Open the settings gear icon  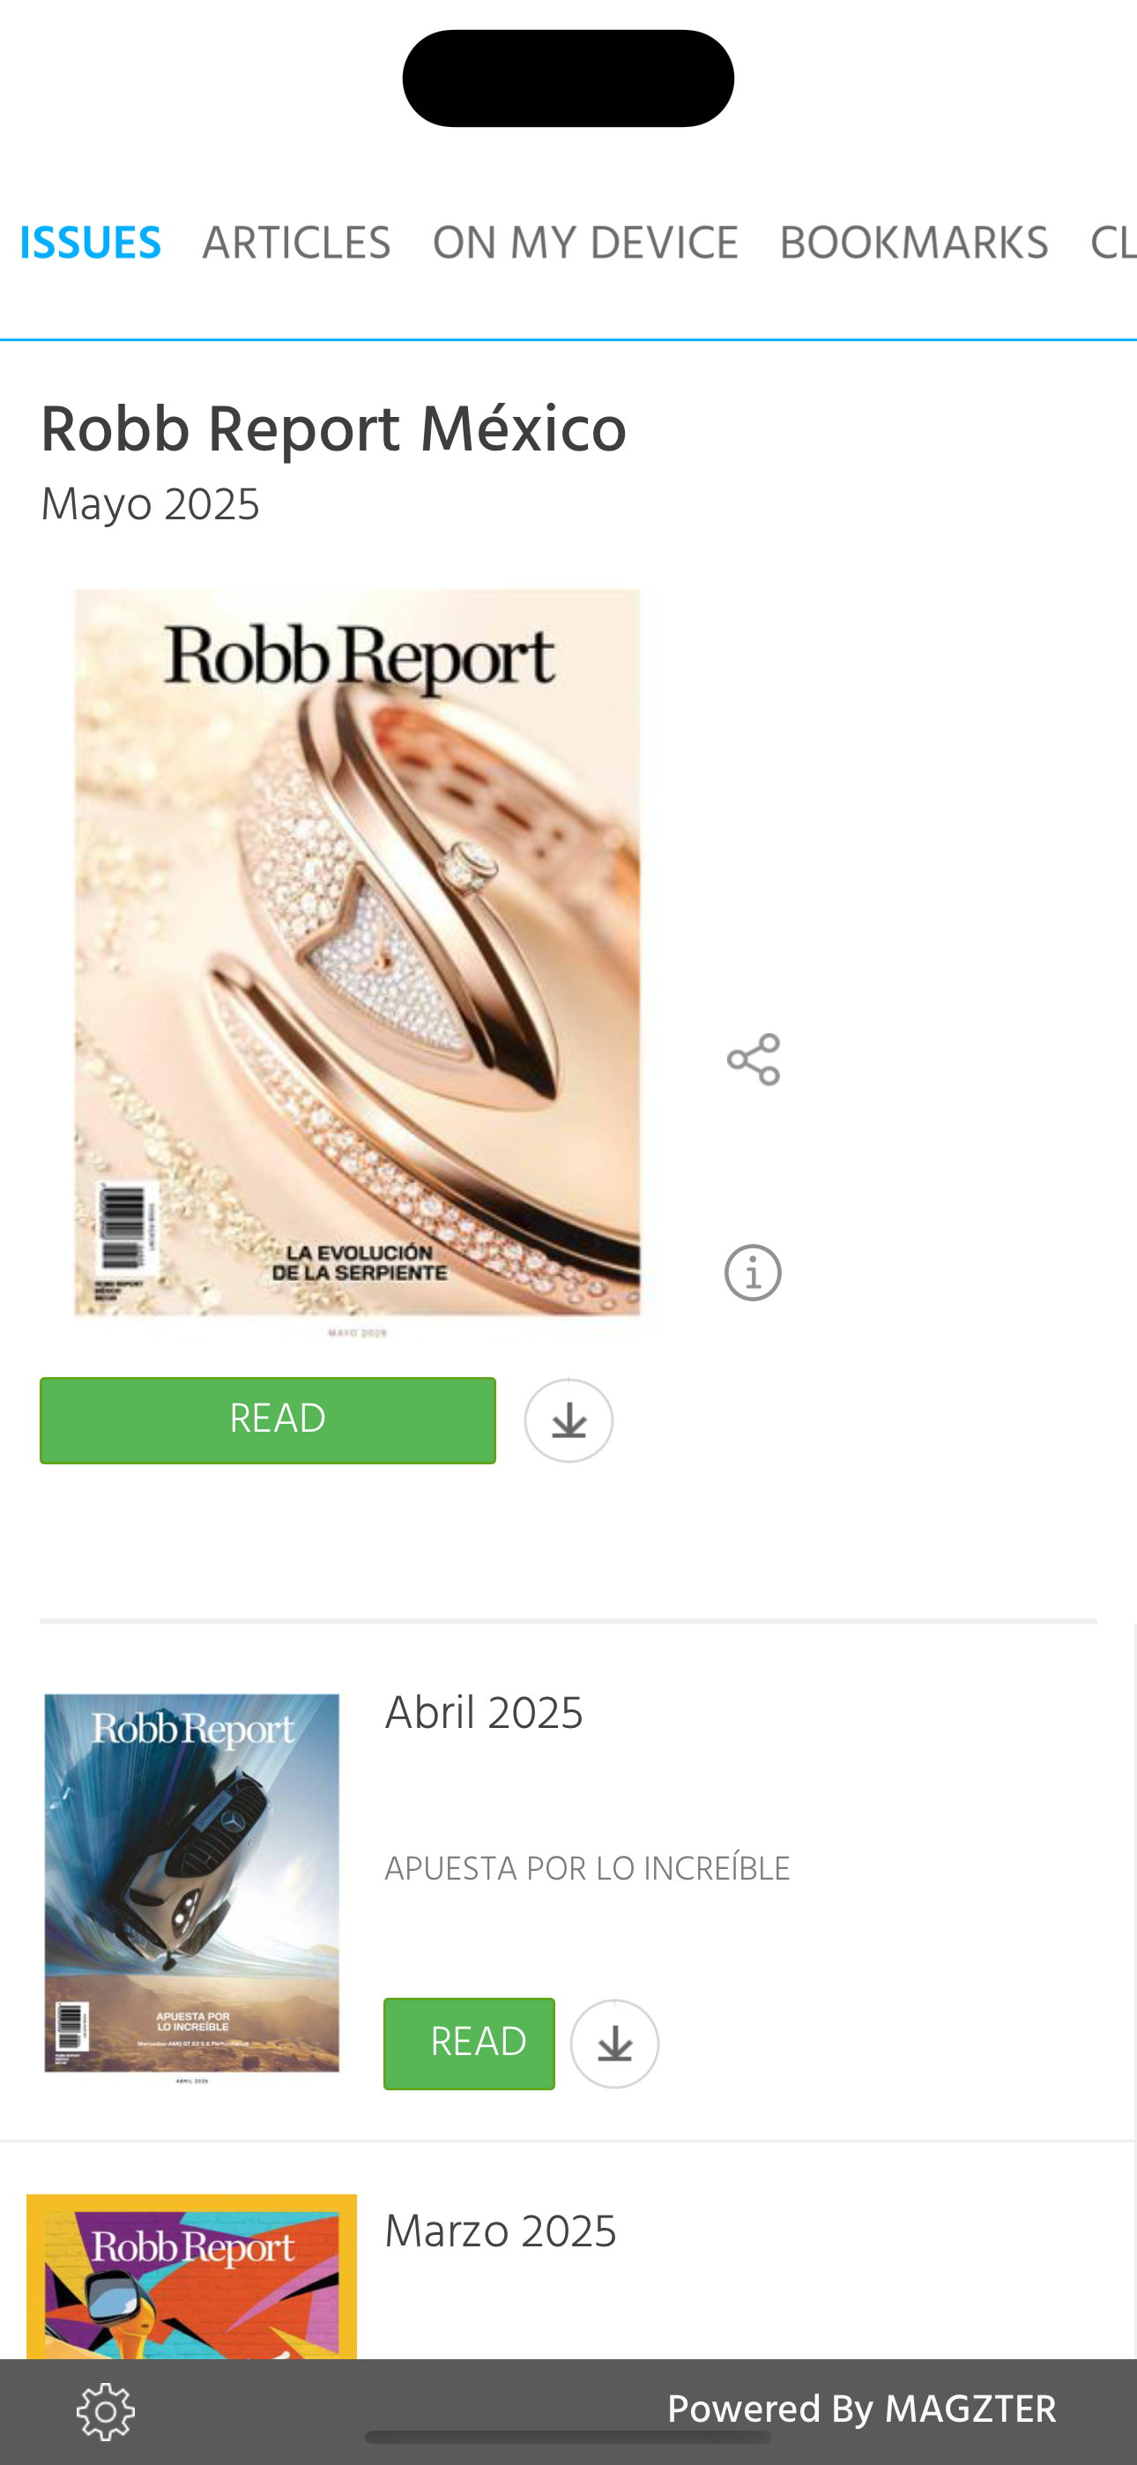pos(105,2411)
